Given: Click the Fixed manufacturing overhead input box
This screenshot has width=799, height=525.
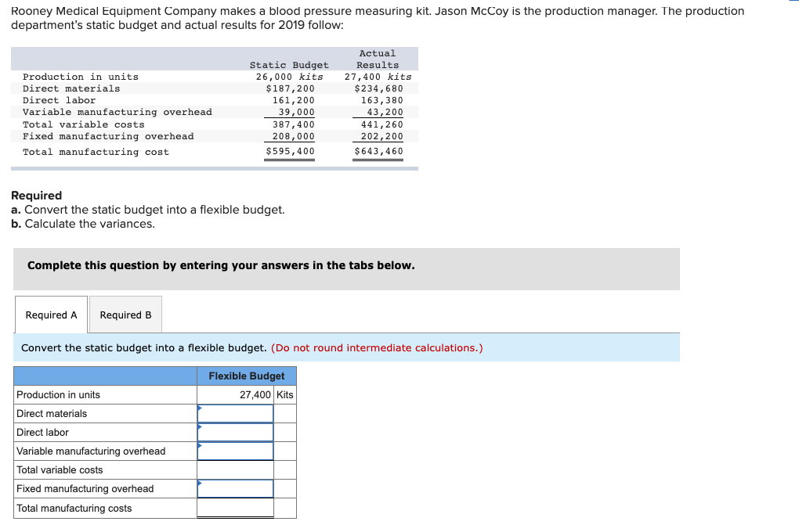Looking at the screenshot, I should [235, 488].
